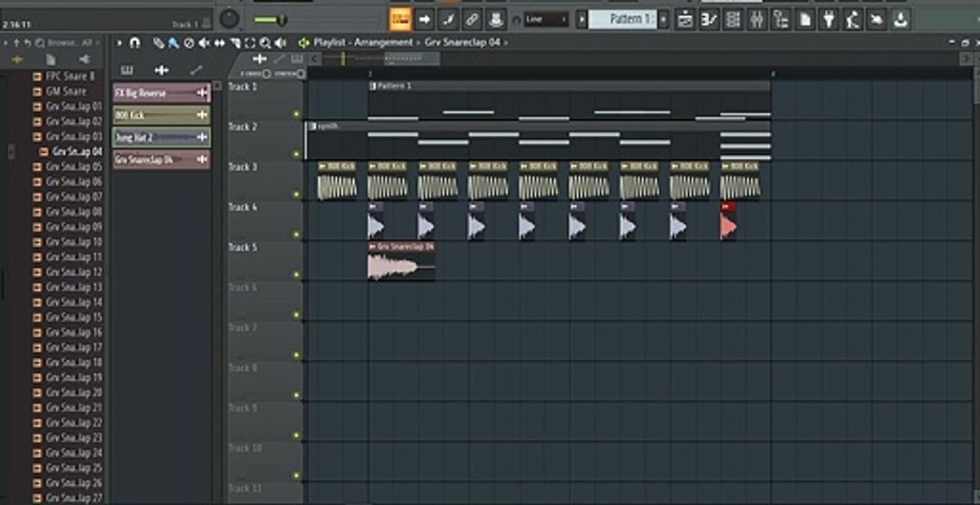Image resolution: width=980 pixels, height=505 pixels.
Task: Click the Pattern 1 clip on Track 1
Action: tap(569, 101)
